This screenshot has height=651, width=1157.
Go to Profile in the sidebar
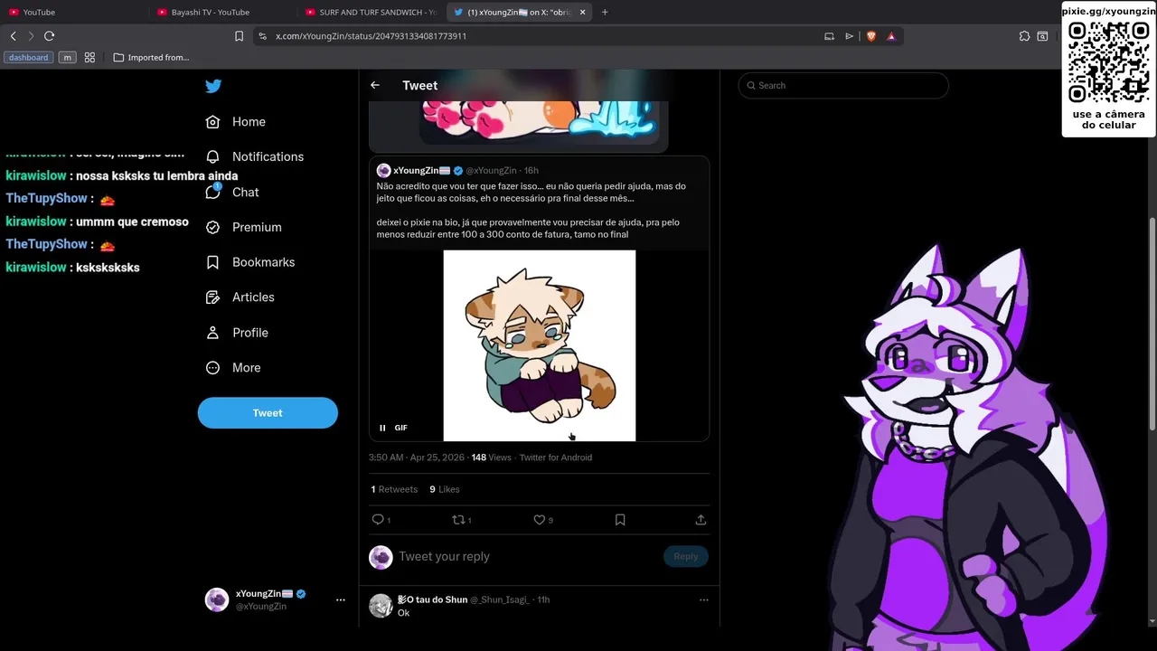click(237, 333)
